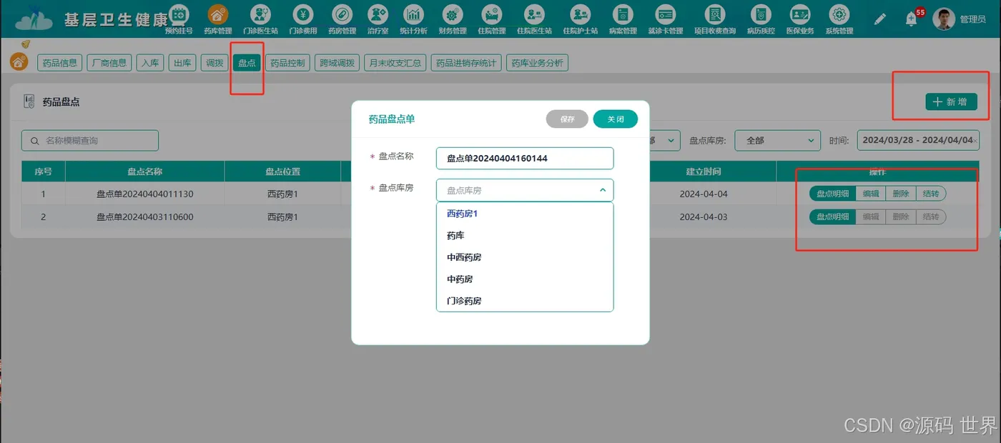This screenshot has width=1001, height=443.
Task: Switch to the 出库 tab
Action: pos(182,63)
